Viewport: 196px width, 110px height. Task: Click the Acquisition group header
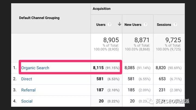click(102, 9)
